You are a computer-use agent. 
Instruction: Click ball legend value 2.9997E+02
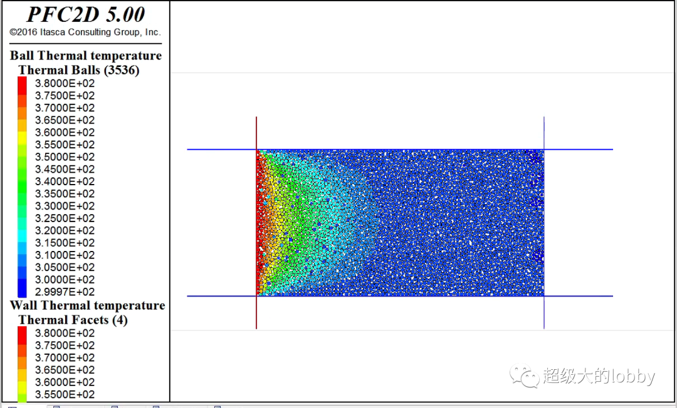[x=65, y=292]
